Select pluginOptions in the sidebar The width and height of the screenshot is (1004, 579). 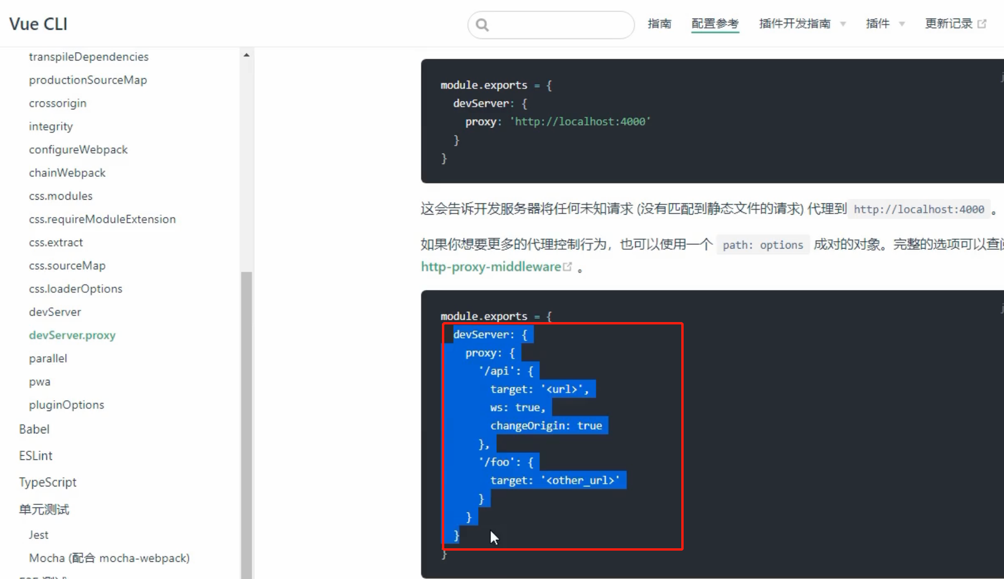coord(67,405)
